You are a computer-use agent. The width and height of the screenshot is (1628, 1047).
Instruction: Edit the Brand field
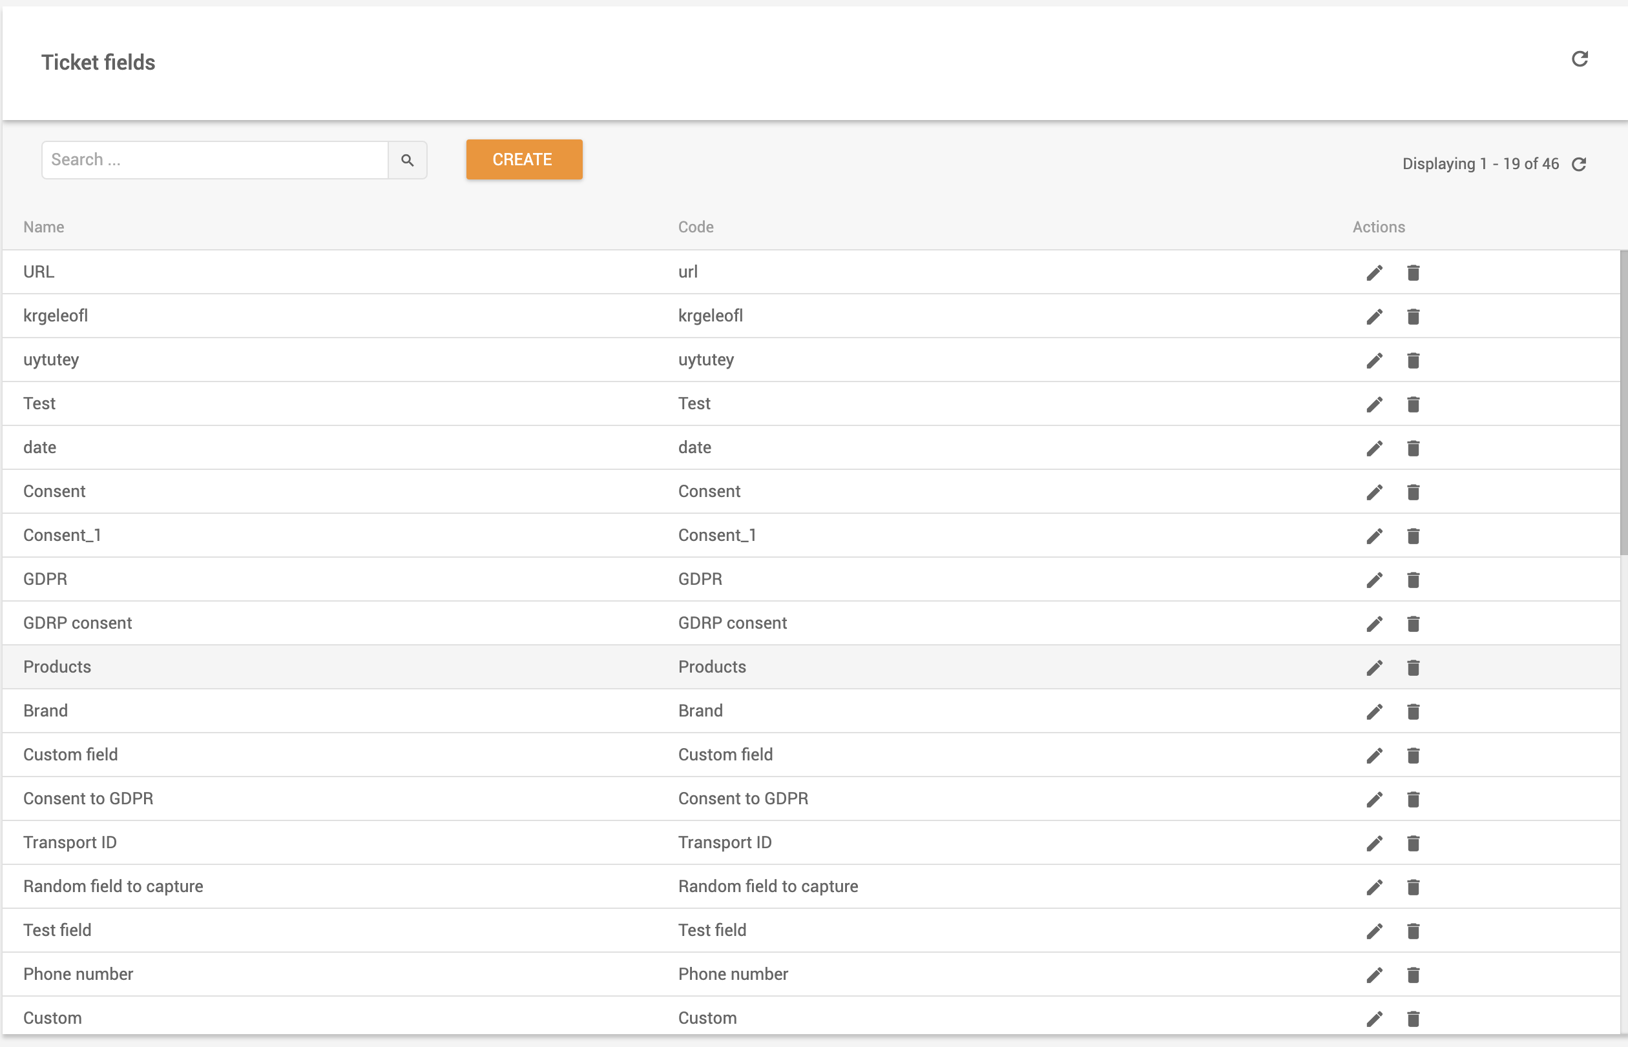point(1374,711)
